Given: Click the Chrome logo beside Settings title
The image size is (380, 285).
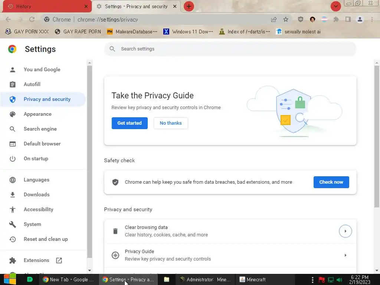Looking at the screenshot, I should click(12, 49).
